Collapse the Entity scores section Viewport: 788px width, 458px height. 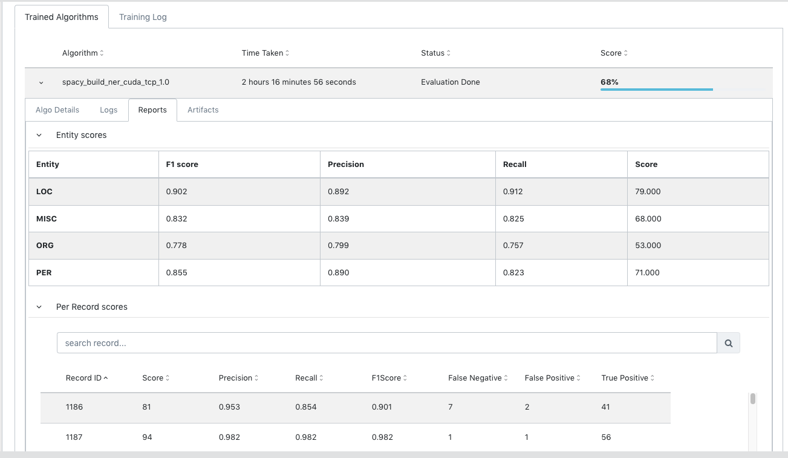click(39, 135)
